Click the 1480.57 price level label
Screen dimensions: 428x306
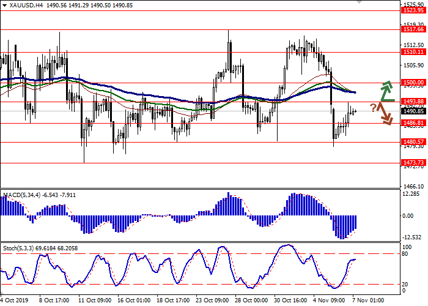[x=413, y=142]
